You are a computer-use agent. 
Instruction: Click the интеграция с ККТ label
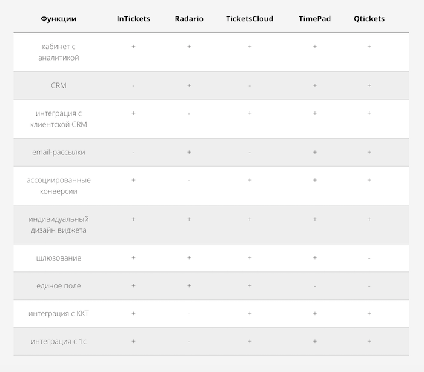coord(58,314)
